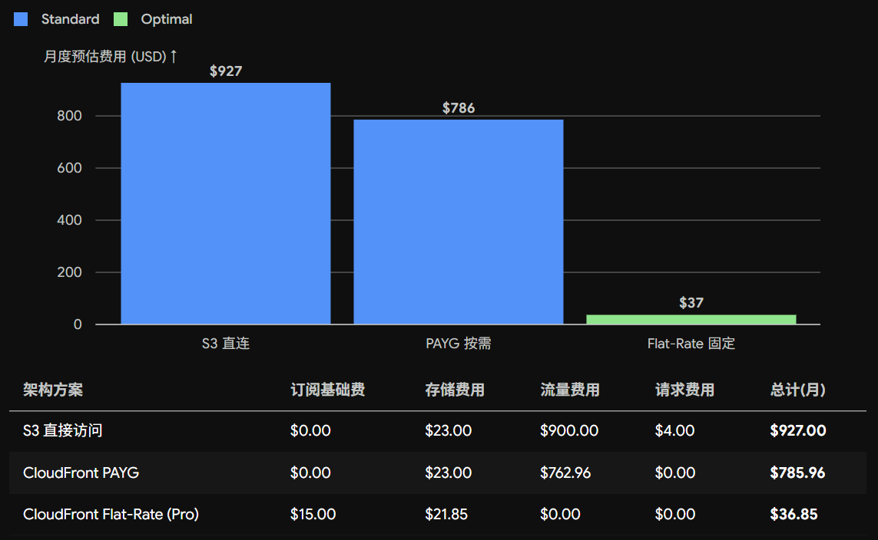Image resolution: width=878 pixels, height=540 pixels.
Task: Click the $21.85 storage cost cell
Action: pyautogui.click(x=446, y=514)
